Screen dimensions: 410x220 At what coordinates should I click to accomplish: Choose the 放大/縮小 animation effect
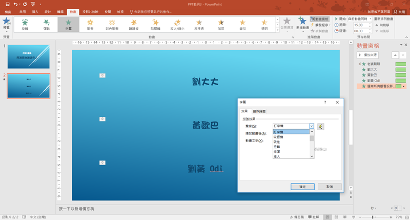pyautogui.click(x=177, y=24)
